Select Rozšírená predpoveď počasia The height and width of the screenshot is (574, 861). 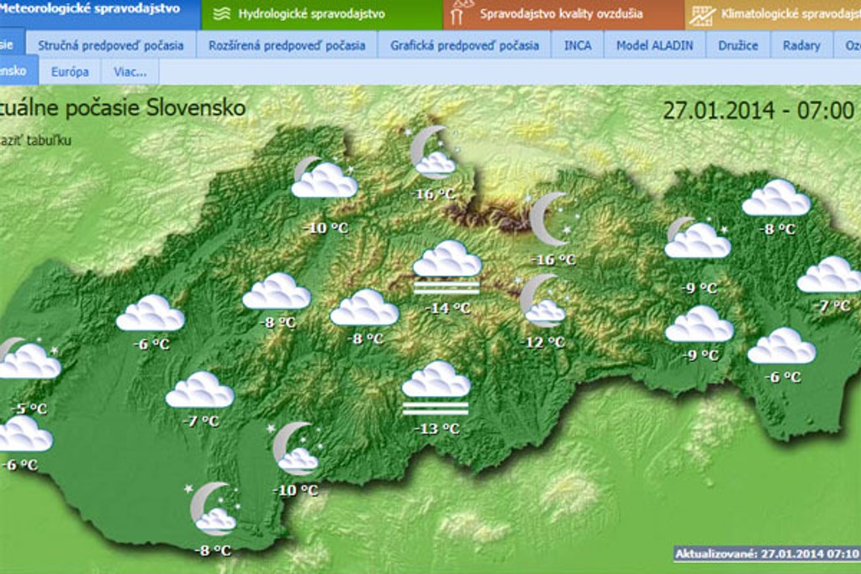click(287, 45)
